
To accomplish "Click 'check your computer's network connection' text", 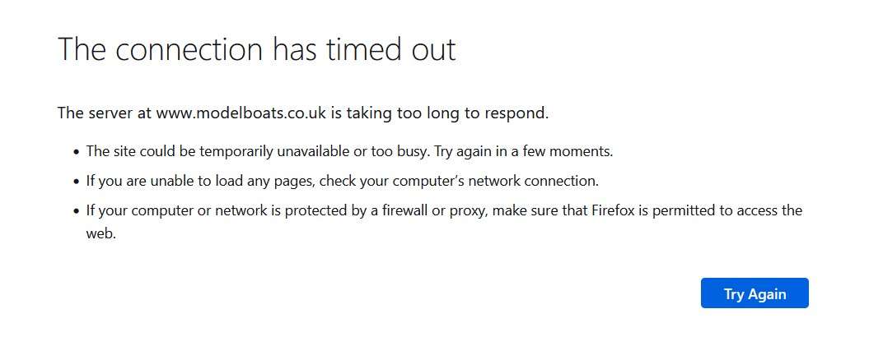I will coord(460,182).
